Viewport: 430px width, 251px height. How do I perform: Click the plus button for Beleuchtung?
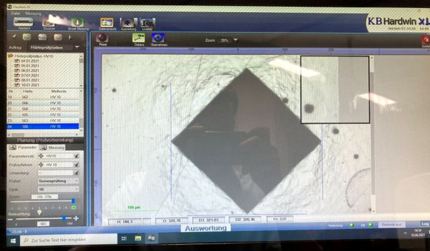pyautogui.click(x=76, y=218)
